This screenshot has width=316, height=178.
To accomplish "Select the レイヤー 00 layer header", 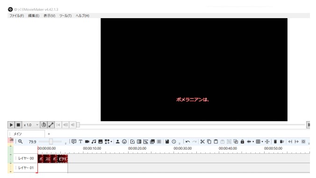I will pyautogui.click(x=26, y=158).
